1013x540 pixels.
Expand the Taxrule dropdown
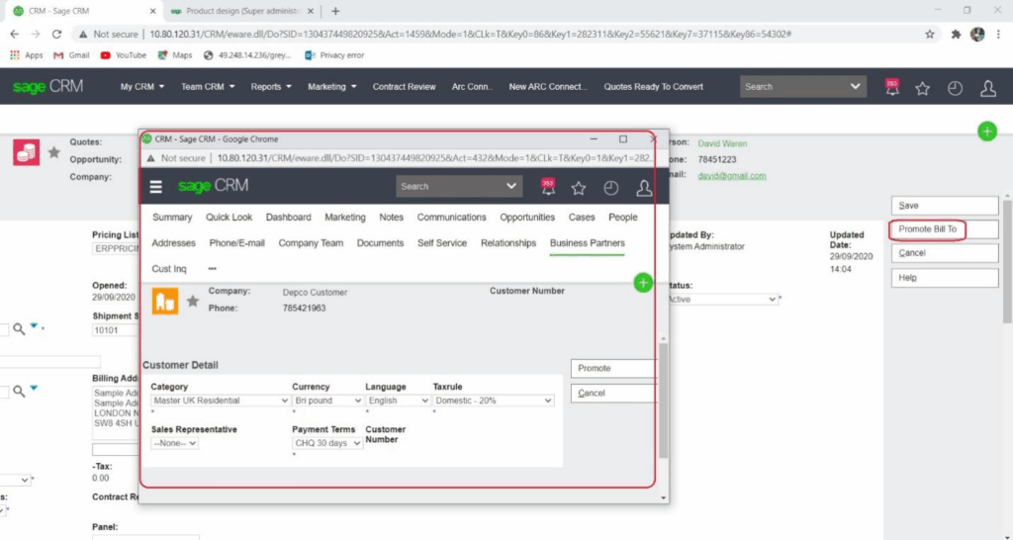point(493,401)
